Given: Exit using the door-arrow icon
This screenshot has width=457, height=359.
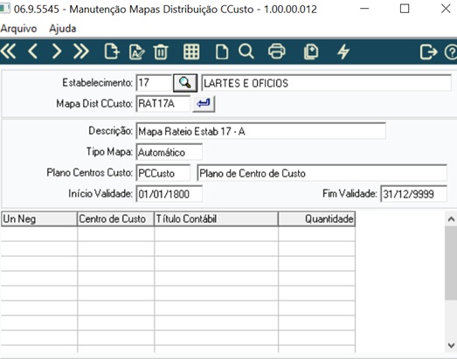Looking at the screenshot, I should pos(428,52).
